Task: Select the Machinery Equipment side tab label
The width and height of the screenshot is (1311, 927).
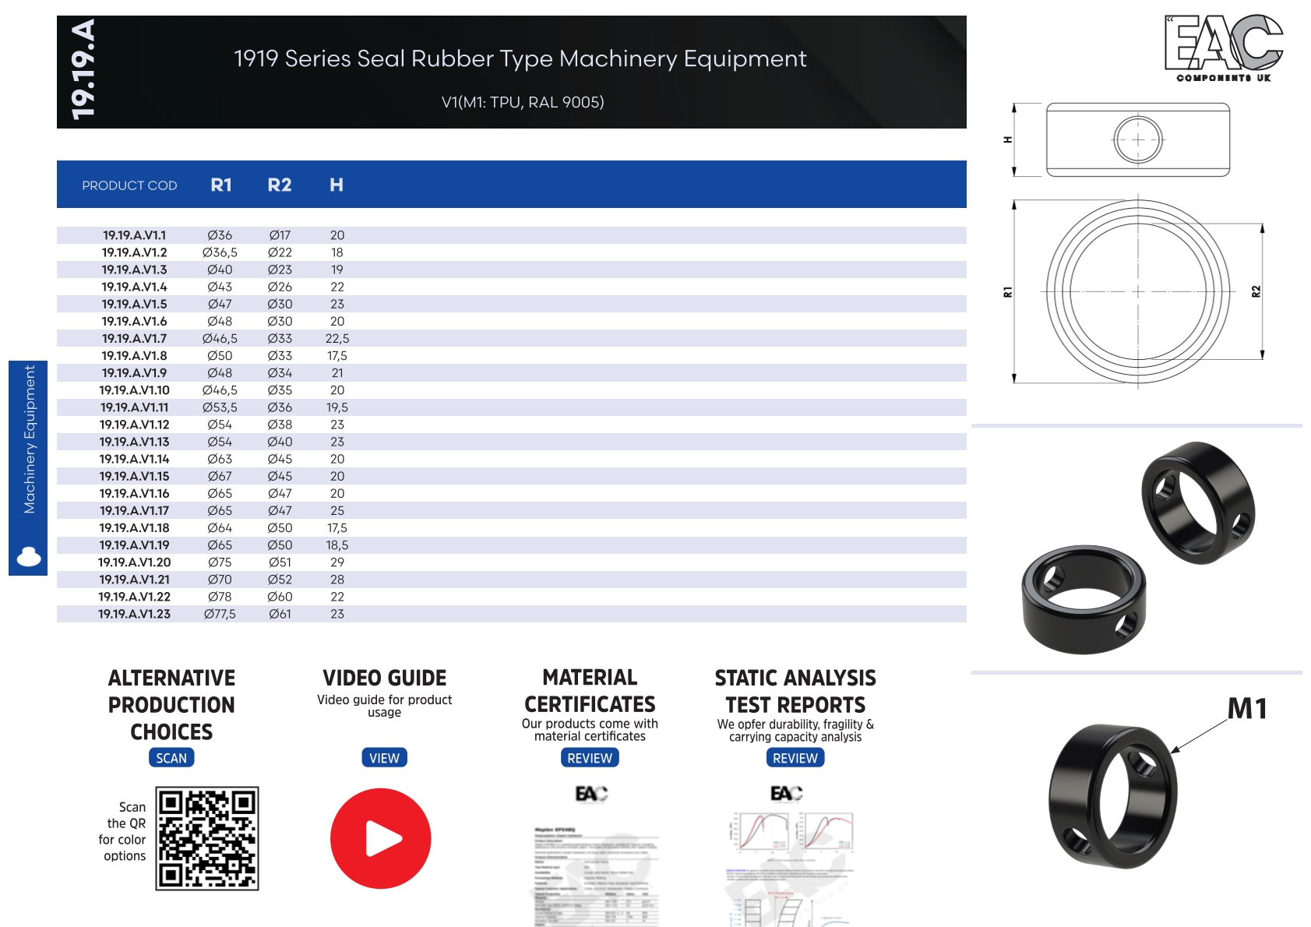Action: click(x=30, y=439)
